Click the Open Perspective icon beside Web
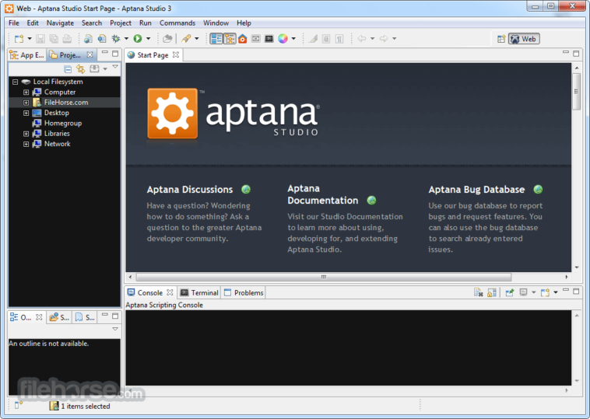 (x=500, y=39)
